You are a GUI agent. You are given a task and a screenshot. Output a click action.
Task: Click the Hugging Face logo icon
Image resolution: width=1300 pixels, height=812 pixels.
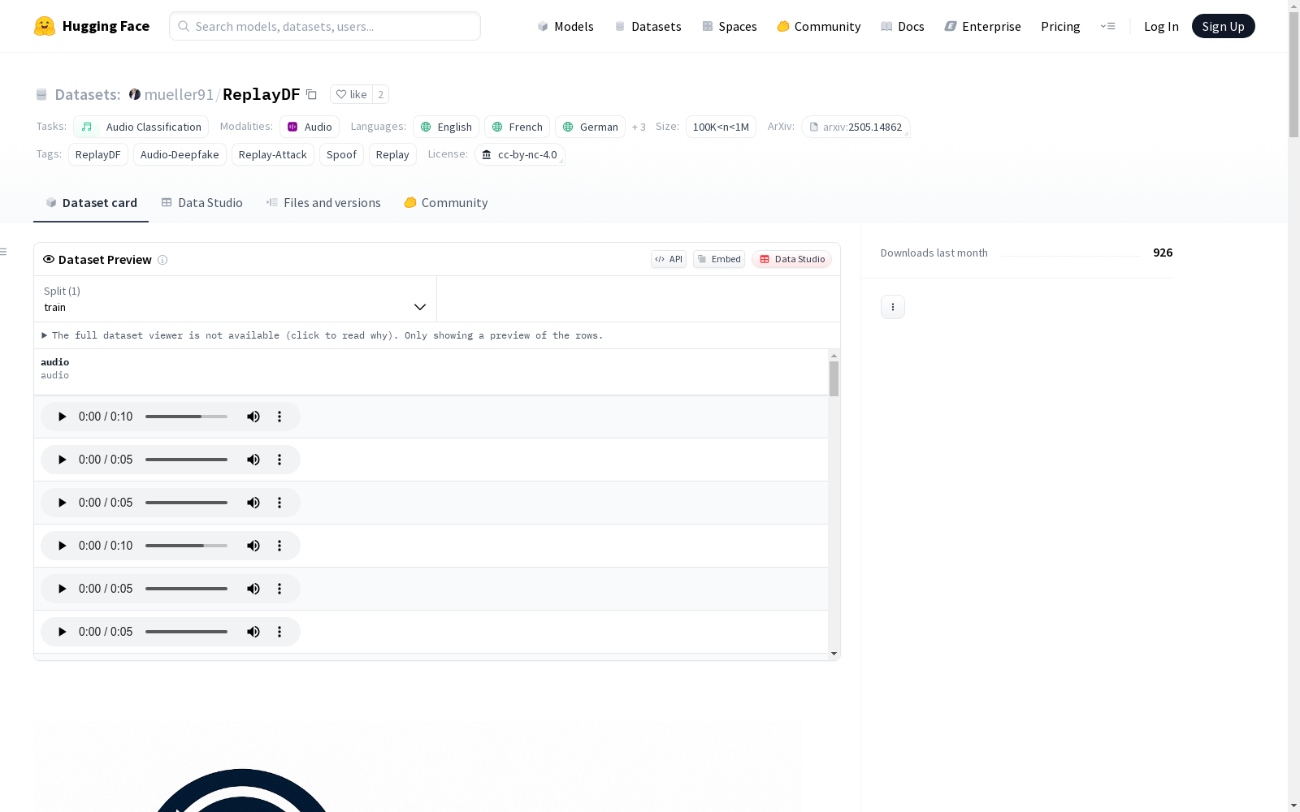pos(45,26)
